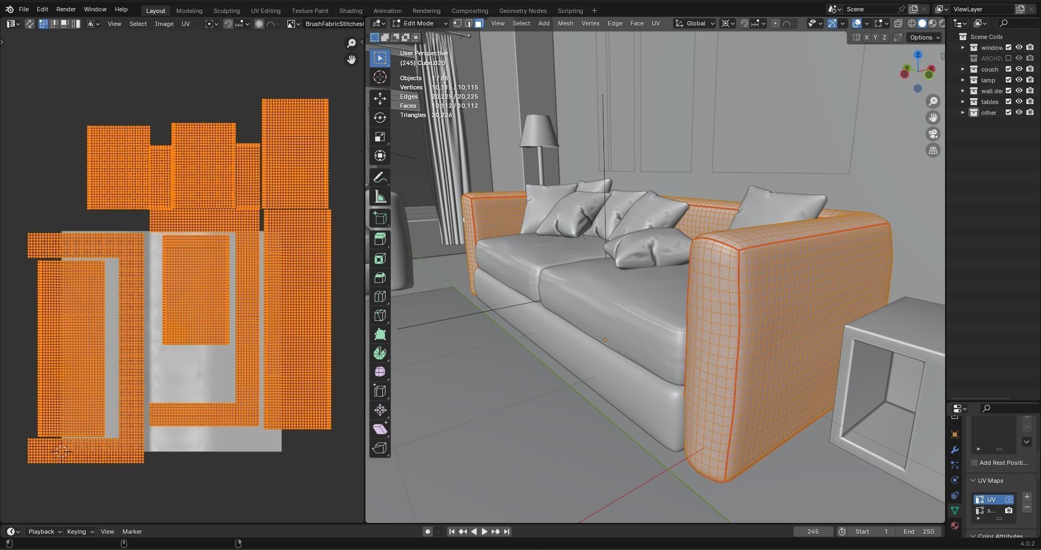1041x550 pixels.
Task: Select the Smooth tool
Action: tap(380, 372)
